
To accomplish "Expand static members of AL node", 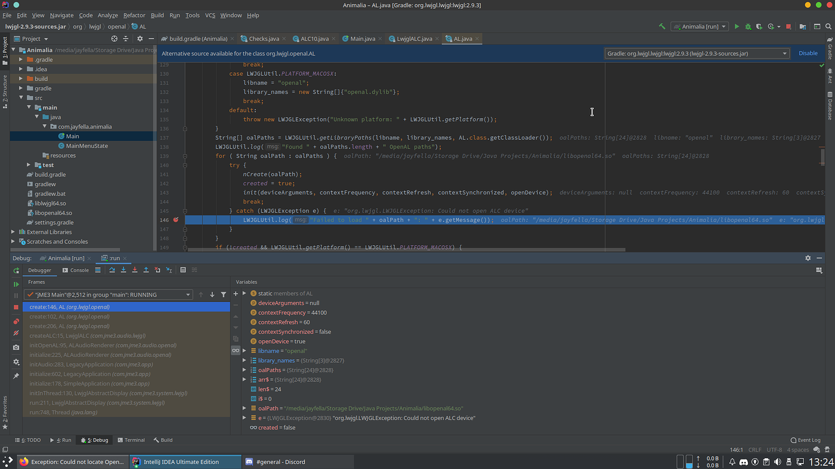I will [245, 294].
